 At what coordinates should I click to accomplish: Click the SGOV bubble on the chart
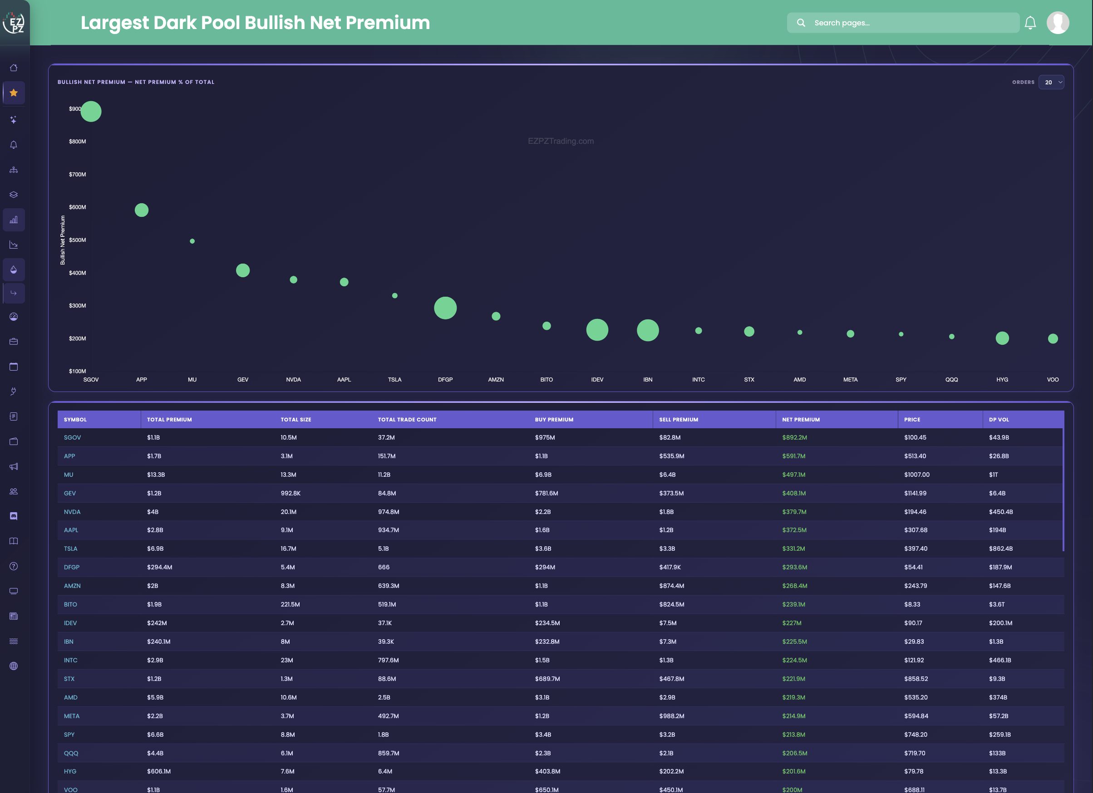pyautogui.click(x=91, y=111)
